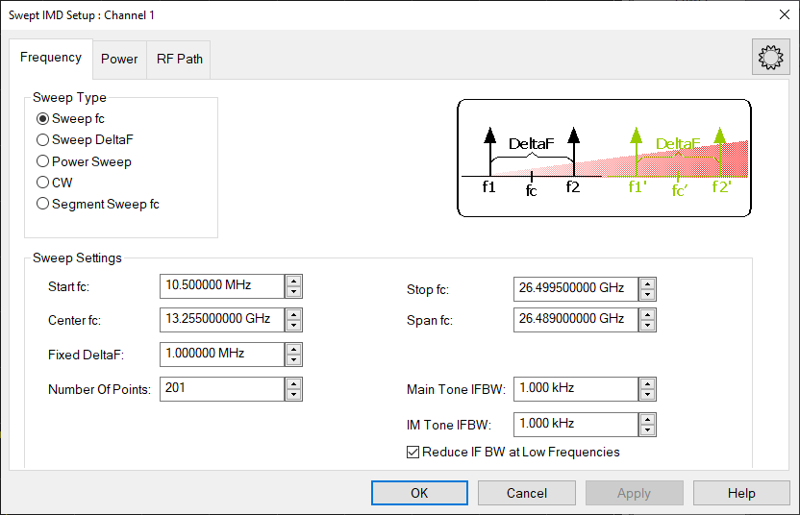
Task: Decrease Number Of Points with down arrow
Action: (x=294, y=394)
